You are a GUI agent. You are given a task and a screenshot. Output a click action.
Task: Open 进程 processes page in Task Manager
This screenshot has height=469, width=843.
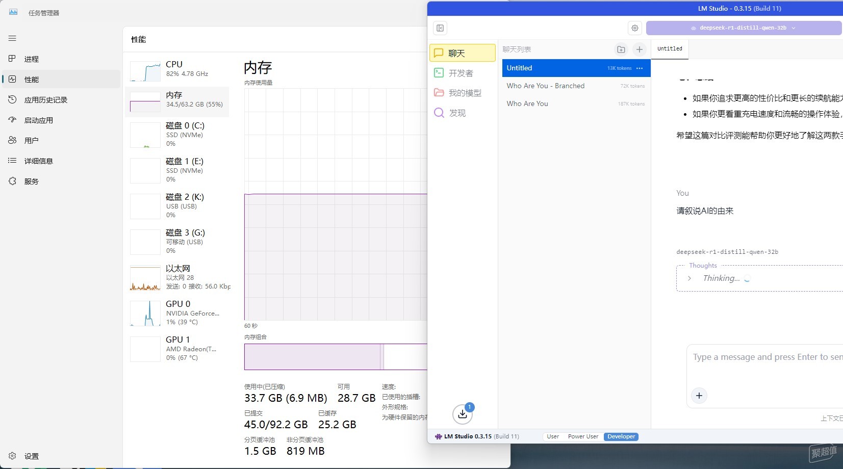point(61,59)
